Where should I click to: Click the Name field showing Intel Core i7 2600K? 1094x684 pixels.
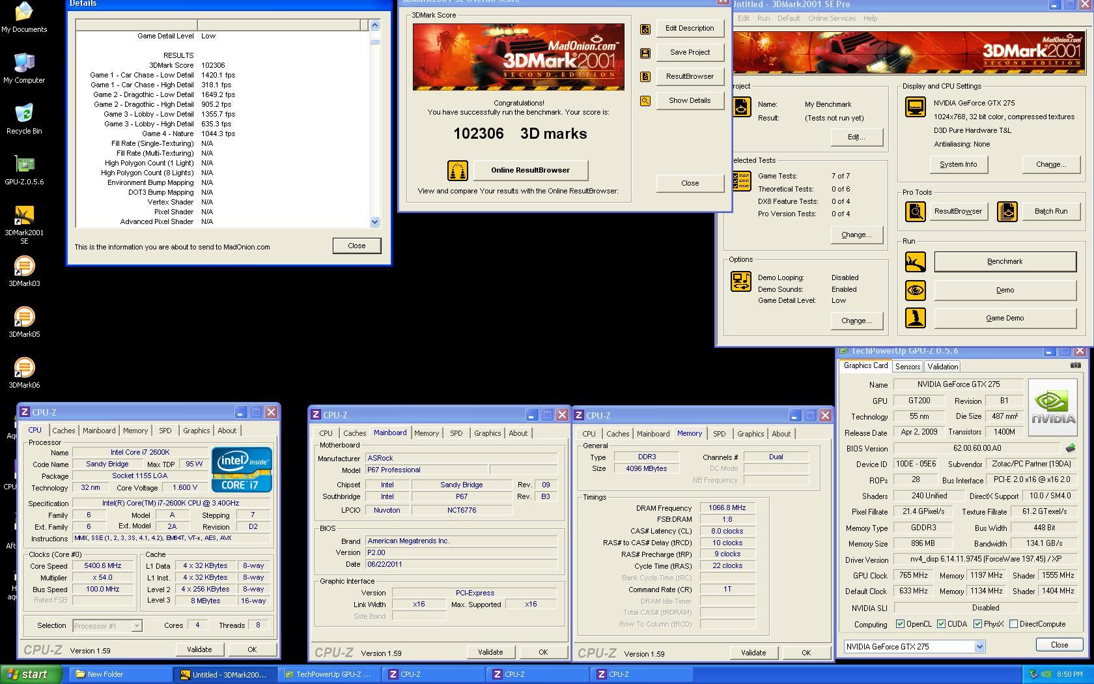(139, 453)
